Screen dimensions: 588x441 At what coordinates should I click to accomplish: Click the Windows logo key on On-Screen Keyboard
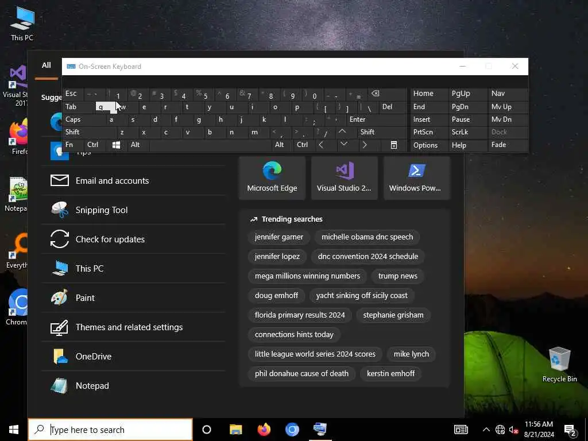[116, 145]
